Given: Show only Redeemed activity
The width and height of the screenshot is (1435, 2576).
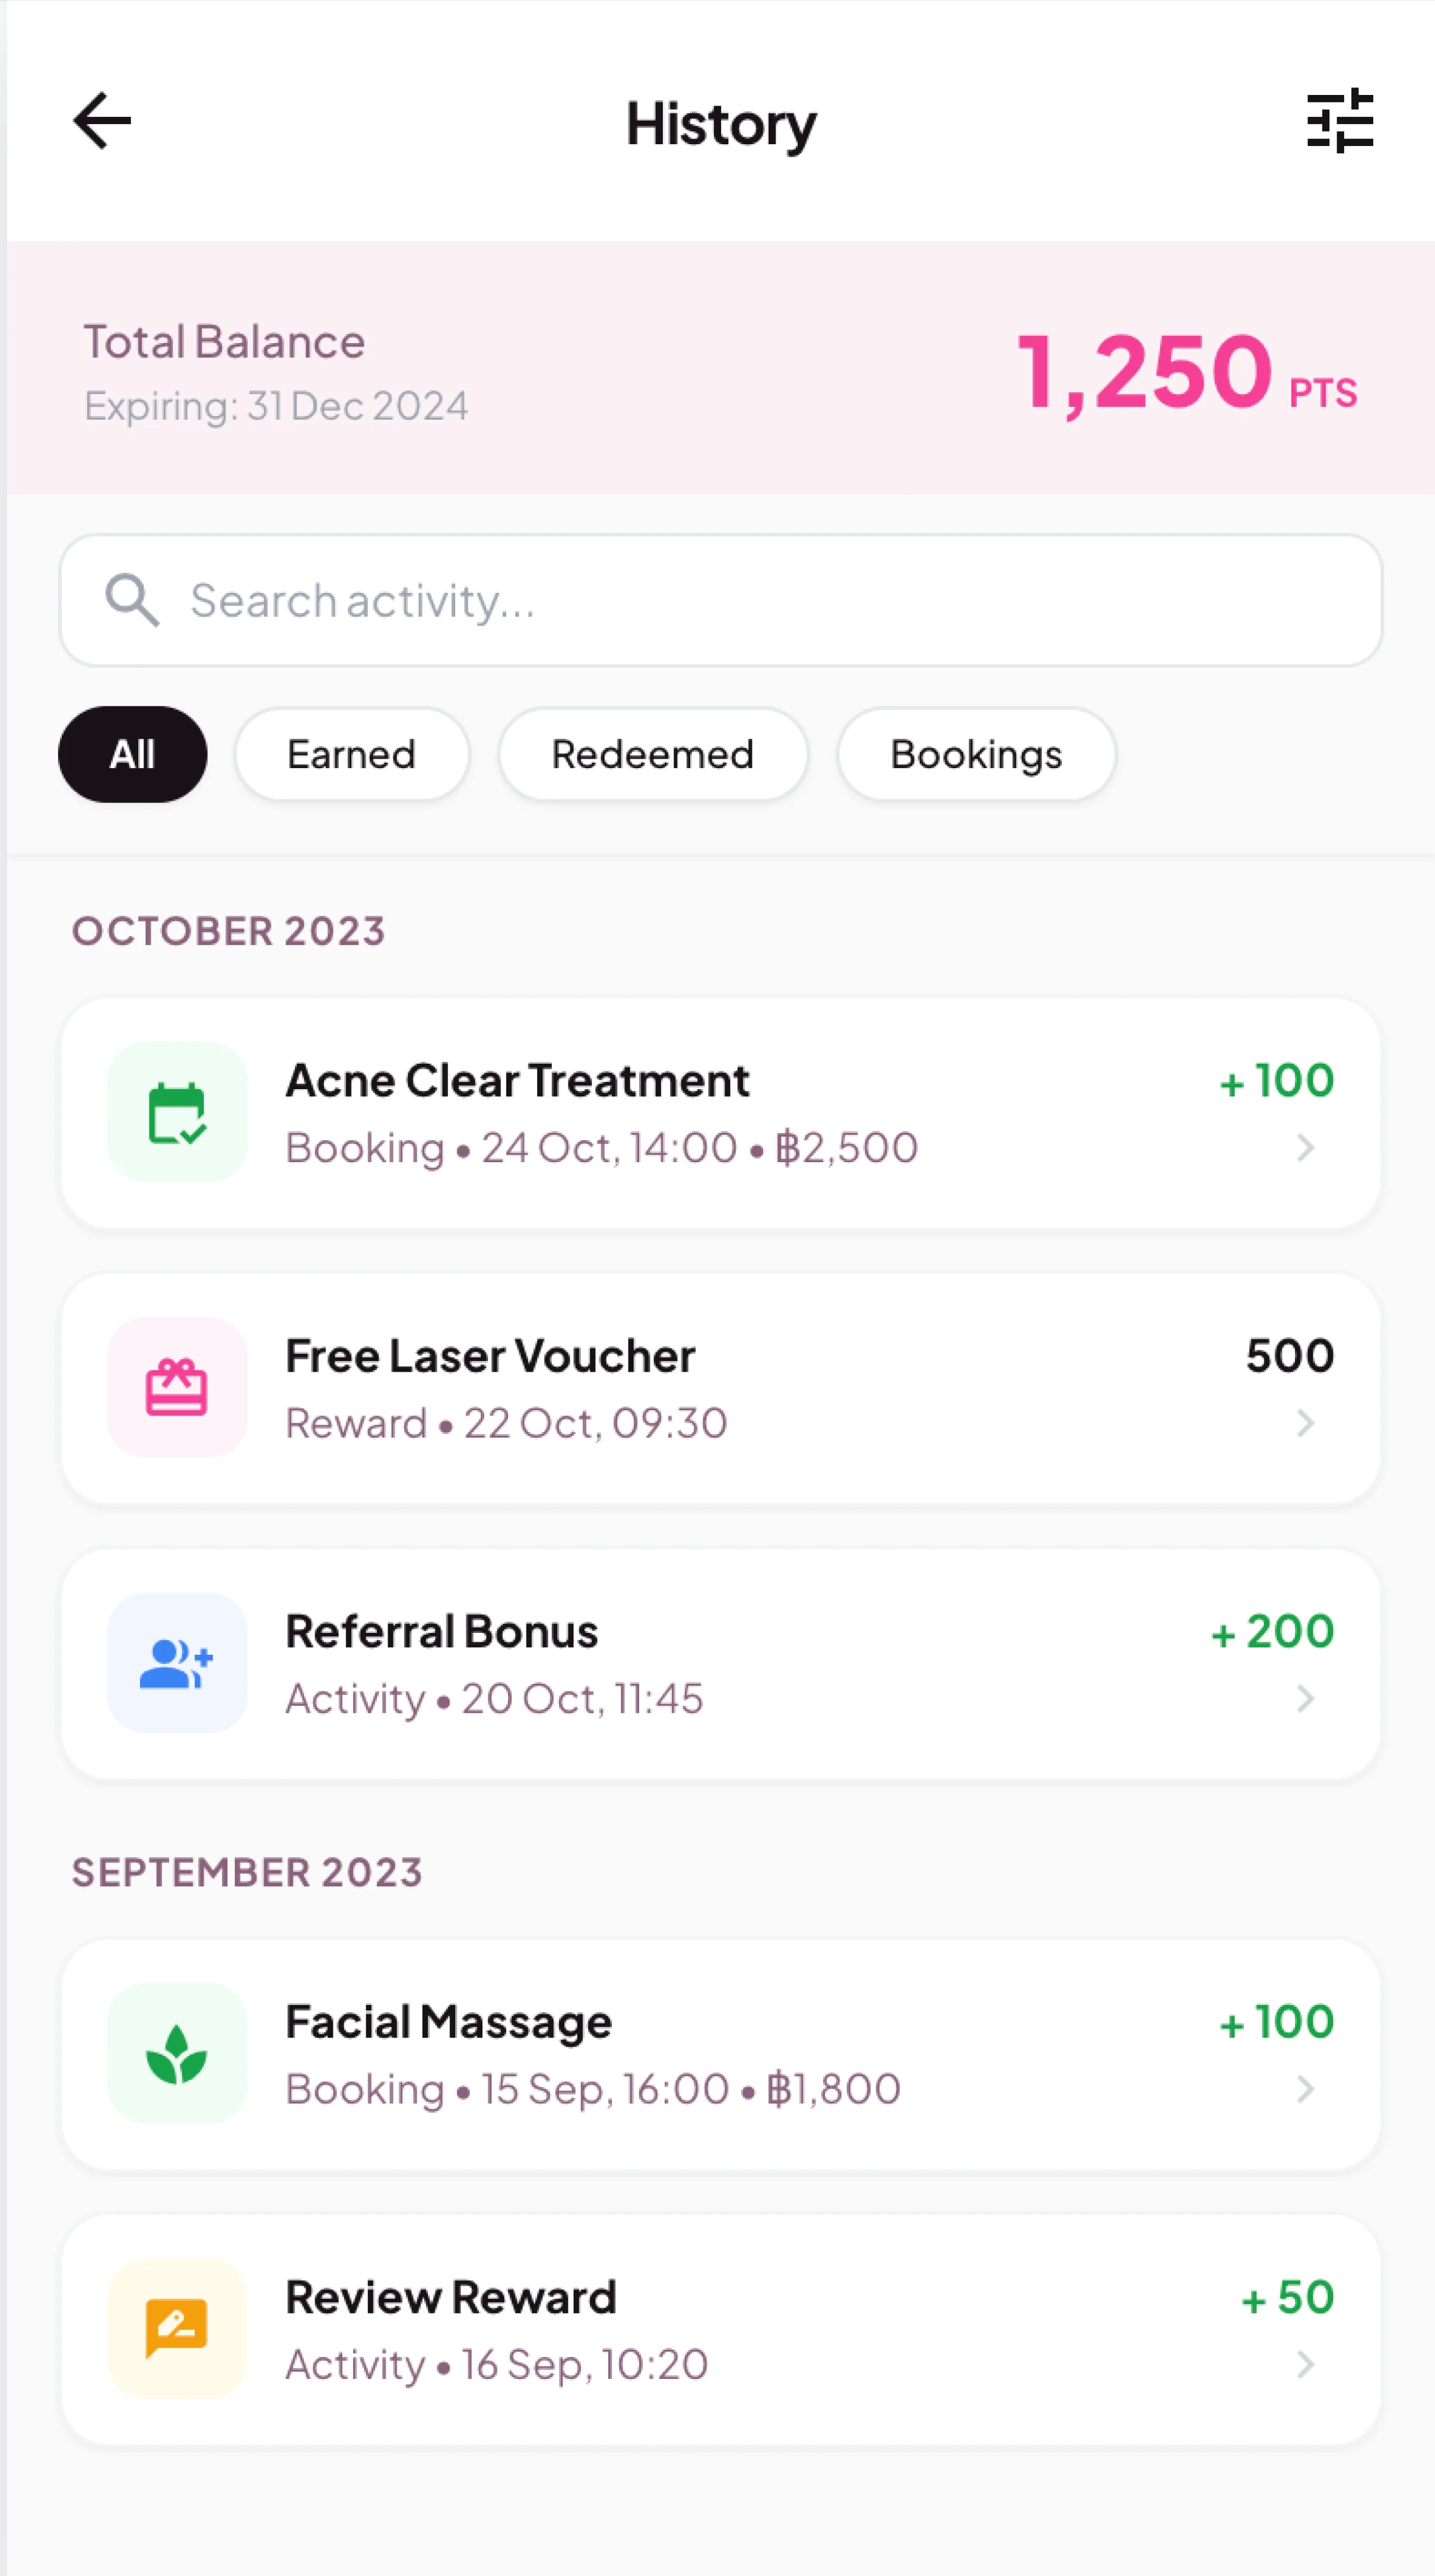Looking at the screenshot, I should point(653,754).
